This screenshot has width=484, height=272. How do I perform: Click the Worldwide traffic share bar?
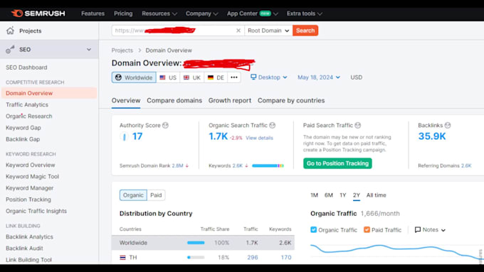click(x=196, y=243)
